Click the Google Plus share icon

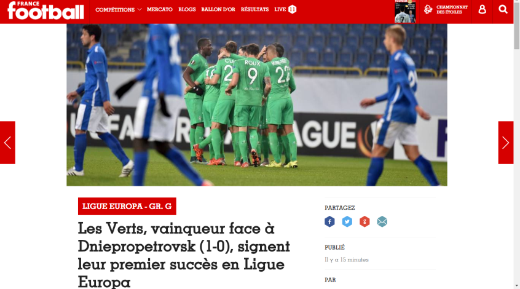pos(364,221)
